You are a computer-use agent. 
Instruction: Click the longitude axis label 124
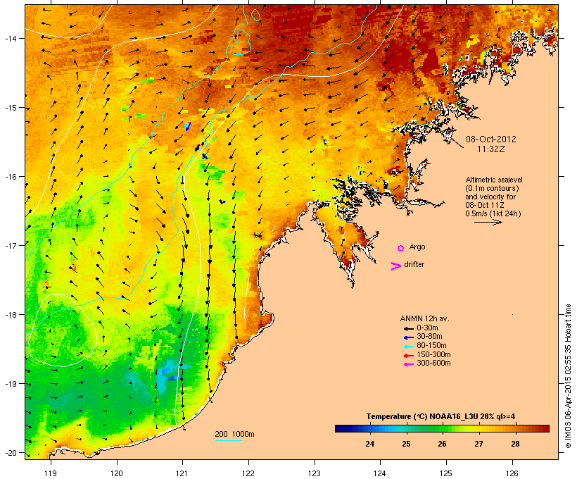point(380,473)
